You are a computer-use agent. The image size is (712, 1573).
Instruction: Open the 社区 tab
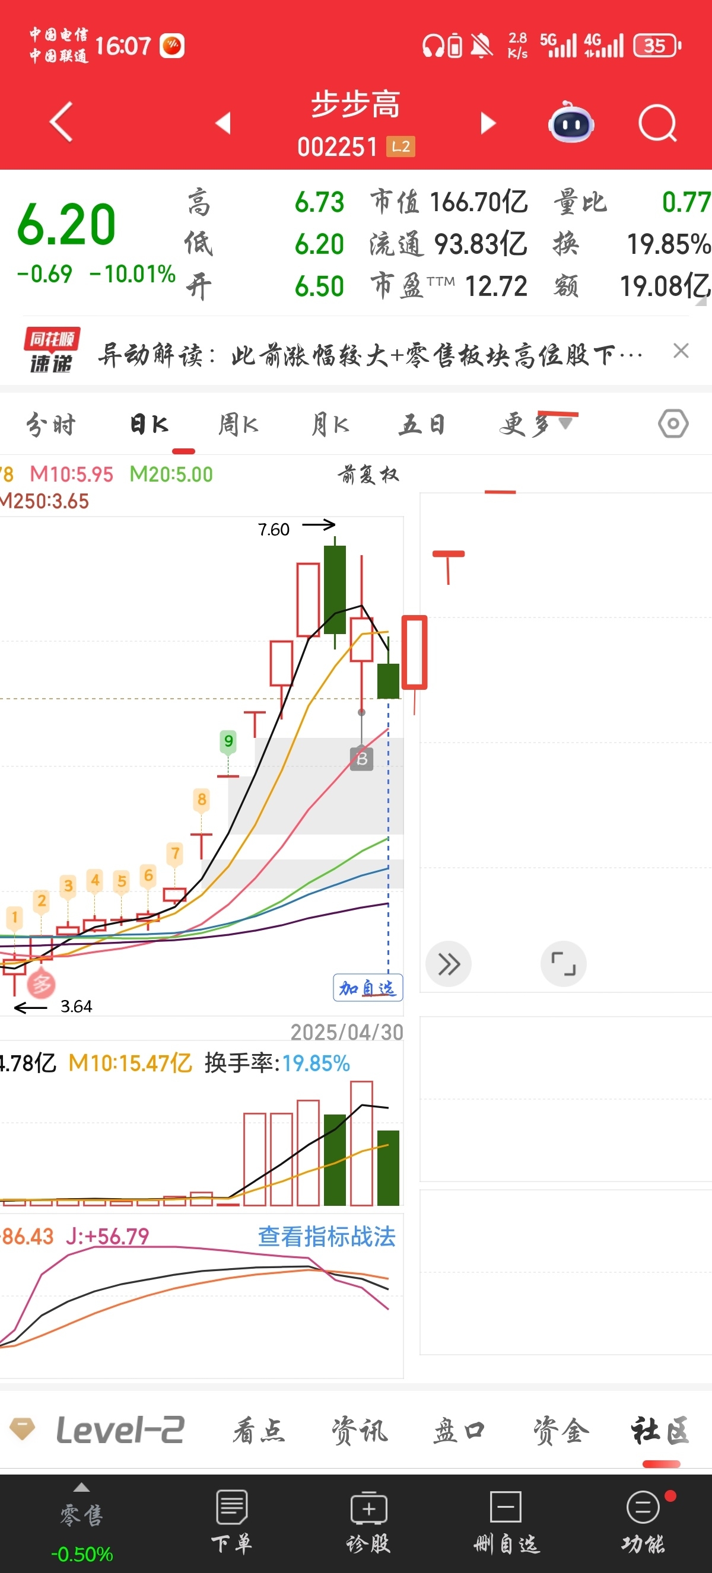click(662, 1431)
